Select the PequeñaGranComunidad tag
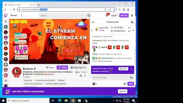Image resolution: width=183 pixels, height=103 pixels. (x=45, y=80)
